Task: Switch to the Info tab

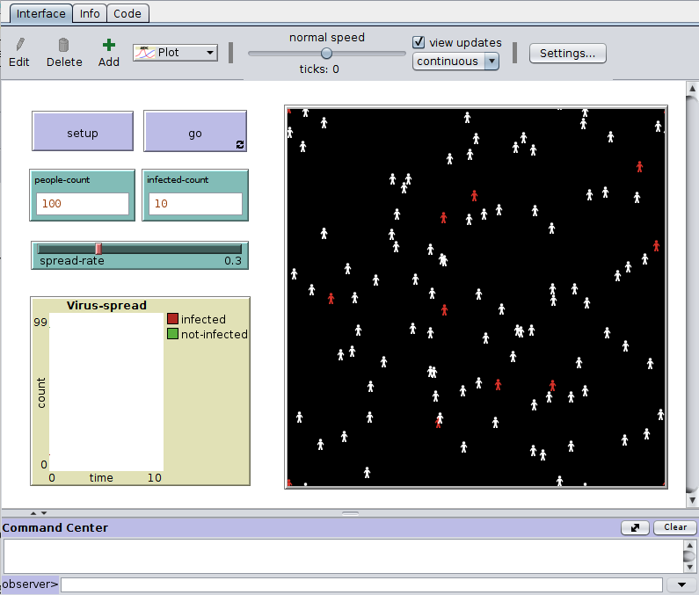Action: tap(90, 13)
